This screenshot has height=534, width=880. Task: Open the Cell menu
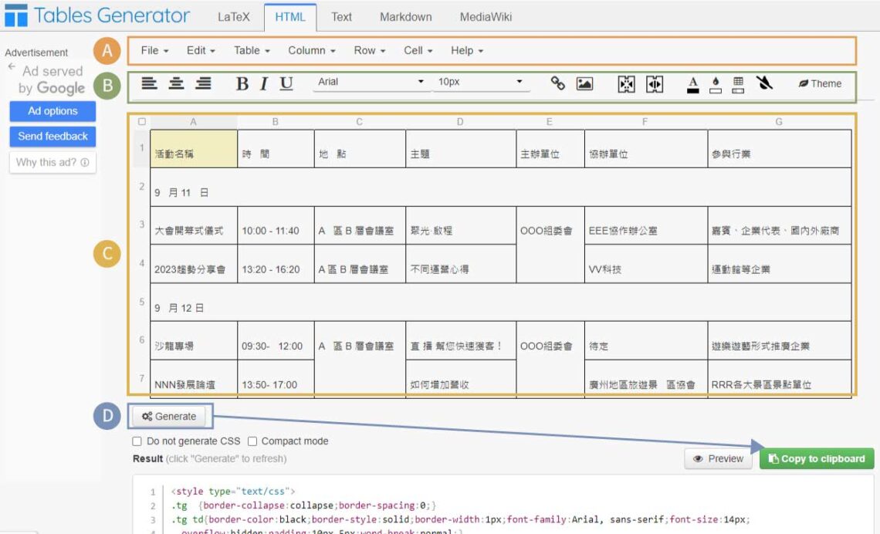pyautogui.click(x=418, y=50)
